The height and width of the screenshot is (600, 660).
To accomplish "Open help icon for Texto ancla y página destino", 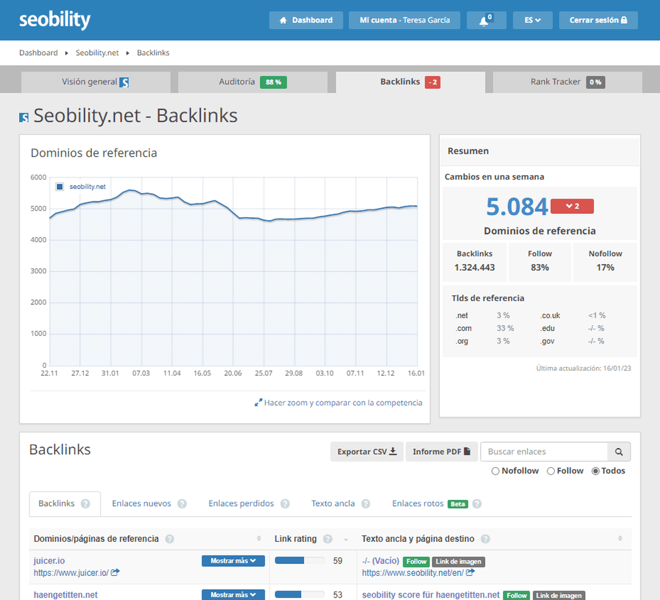I will point(485,539).
